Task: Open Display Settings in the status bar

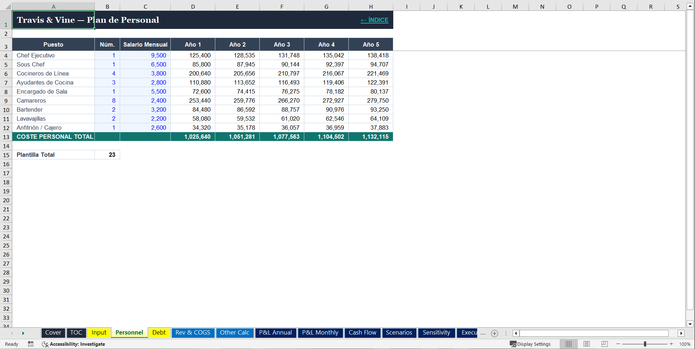Action: [530, 344]
